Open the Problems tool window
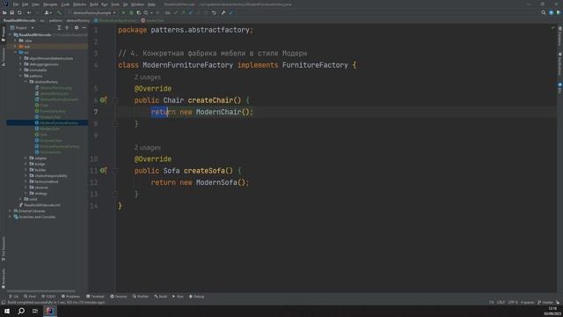The image size is (563, 317). 70,297
